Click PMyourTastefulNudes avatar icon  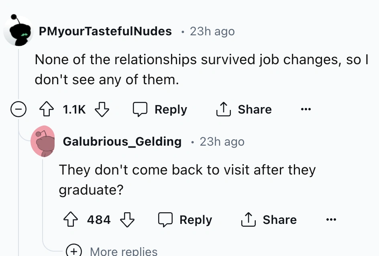pos(18,31)
